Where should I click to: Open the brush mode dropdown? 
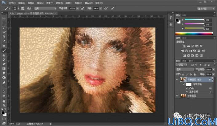coord(45,9)
